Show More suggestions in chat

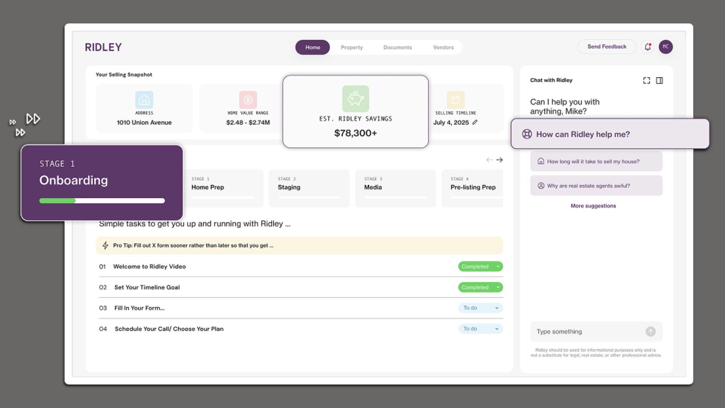593,206
